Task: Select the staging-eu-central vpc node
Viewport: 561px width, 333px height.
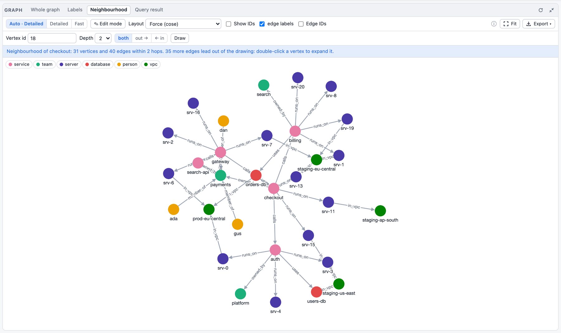Action: (x=316, y=160)
